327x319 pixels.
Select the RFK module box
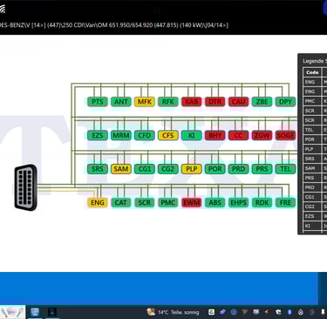[x=168, y=102]
